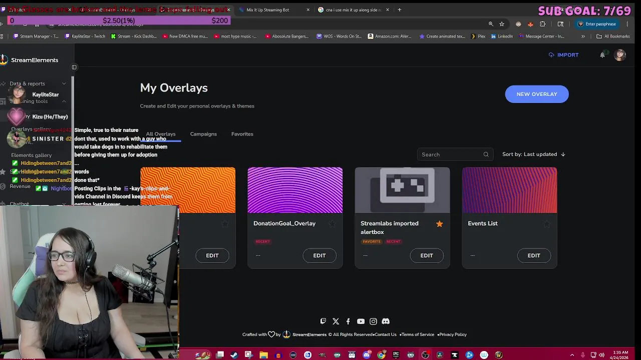Switch to the All Overlays tab

(161, 134)
